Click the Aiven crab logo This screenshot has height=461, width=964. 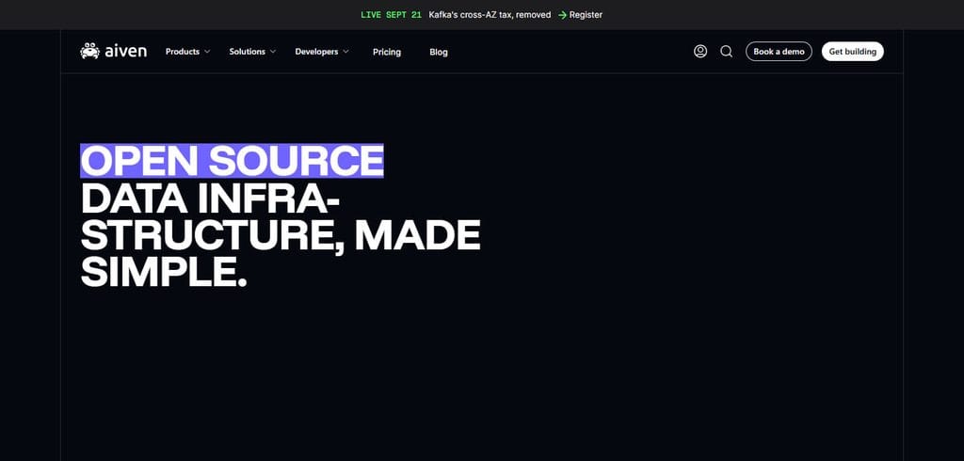(x=89, y=51)
